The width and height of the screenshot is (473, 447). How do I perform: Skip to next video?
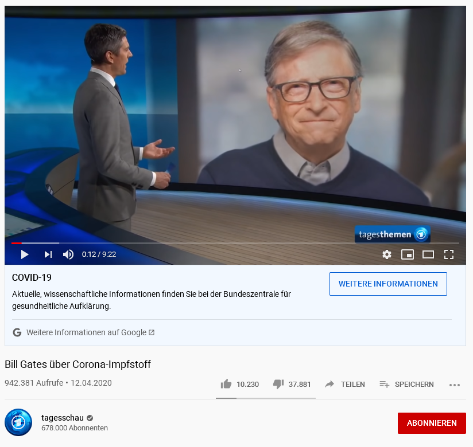coord(48,254)
